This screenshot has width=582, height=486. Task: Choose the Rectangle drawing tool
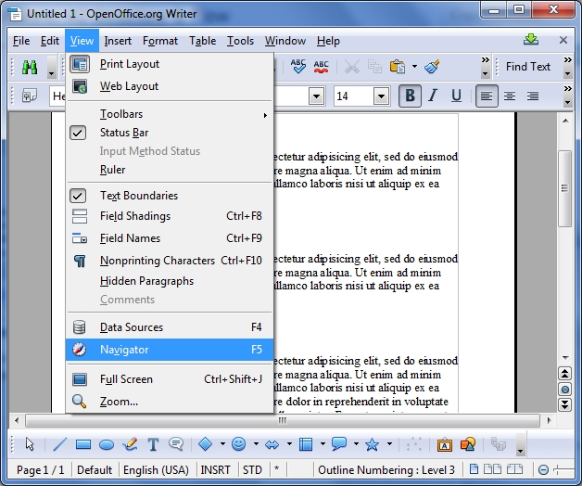(83, 444)
